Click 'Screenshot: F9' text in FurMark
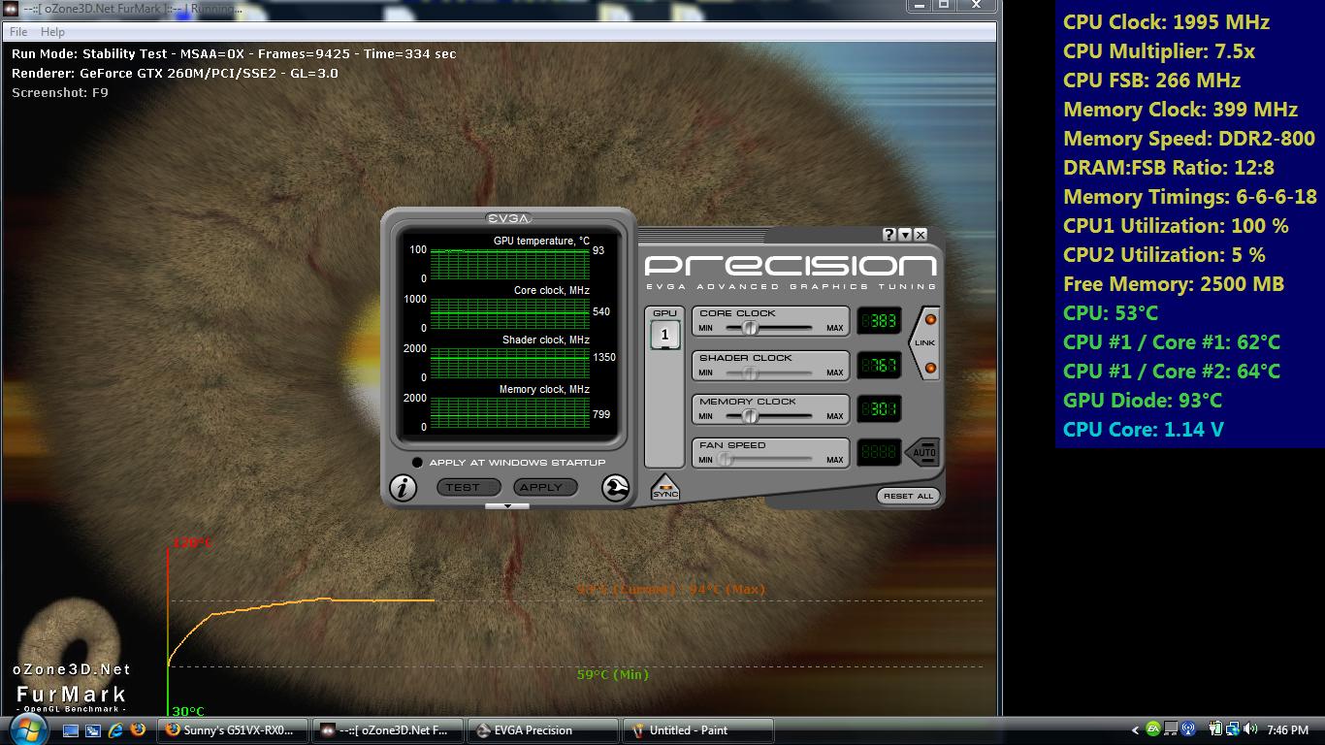1325x745 pixels. pyautogui.click(x=60, y=92)
